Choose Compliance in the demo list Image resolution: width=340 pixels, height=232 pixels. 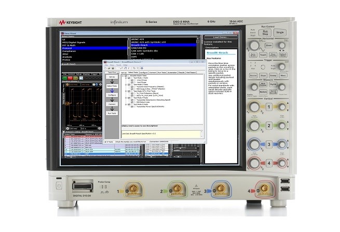94,51
